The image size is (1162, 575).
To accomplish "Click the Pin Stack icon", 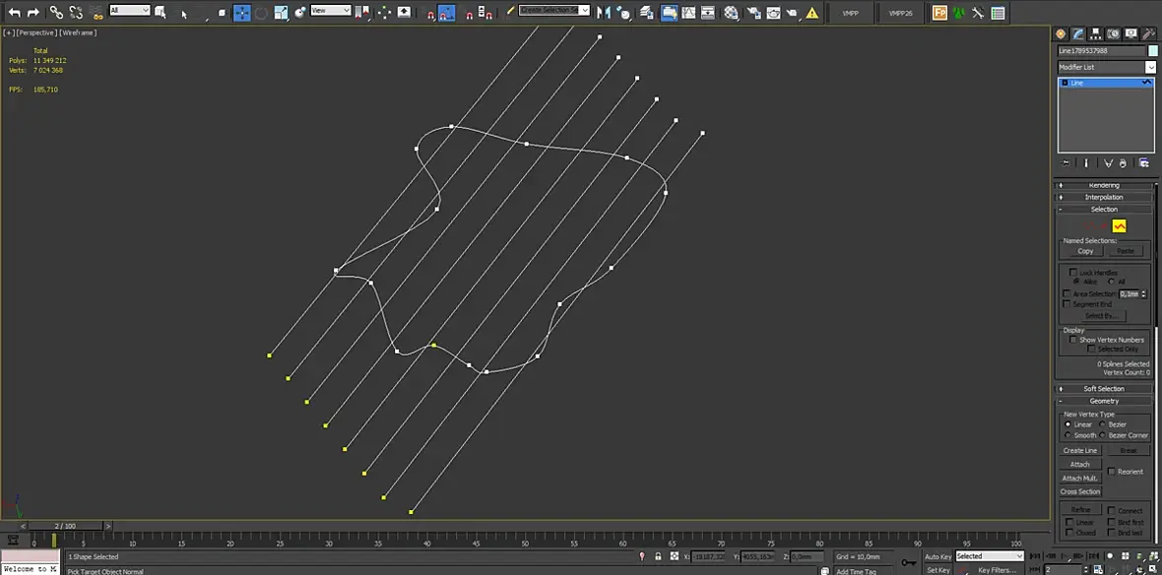I will point(1065,163).
